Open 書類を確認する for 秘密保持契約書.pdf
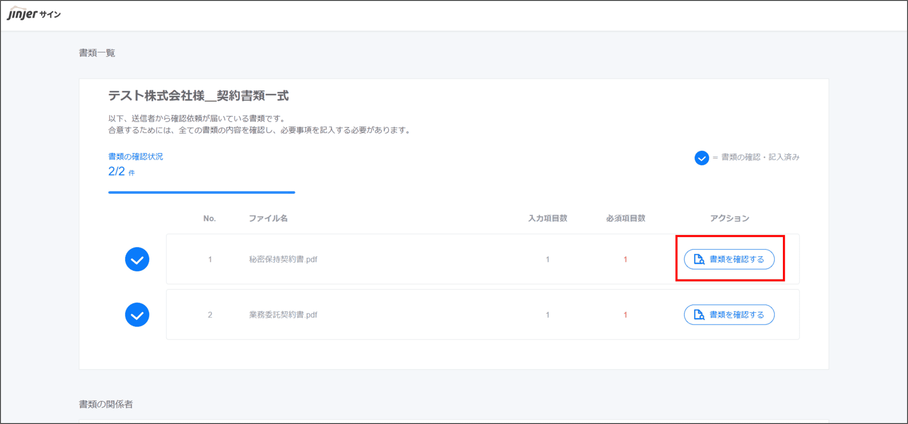The image size is (908, 424). (x=729, y=259)
